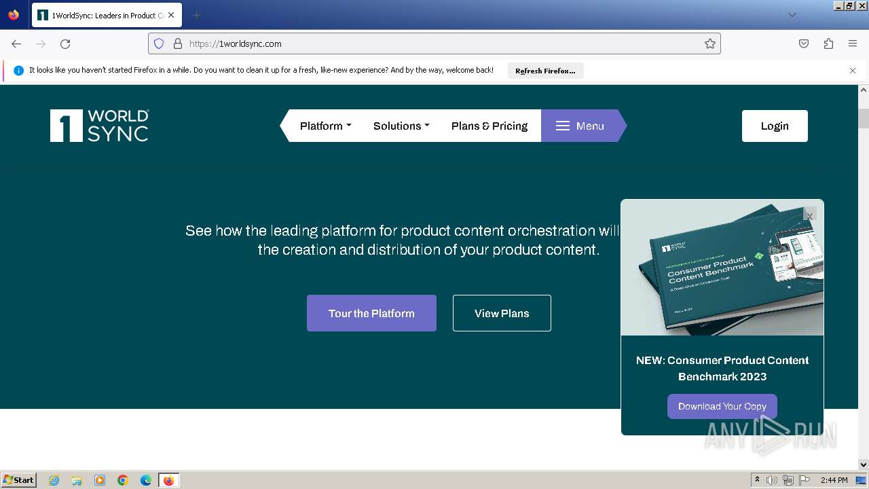Expand the Platform dropdown menu
Viewport: 869px width, 489px height.
coord(326,126)
